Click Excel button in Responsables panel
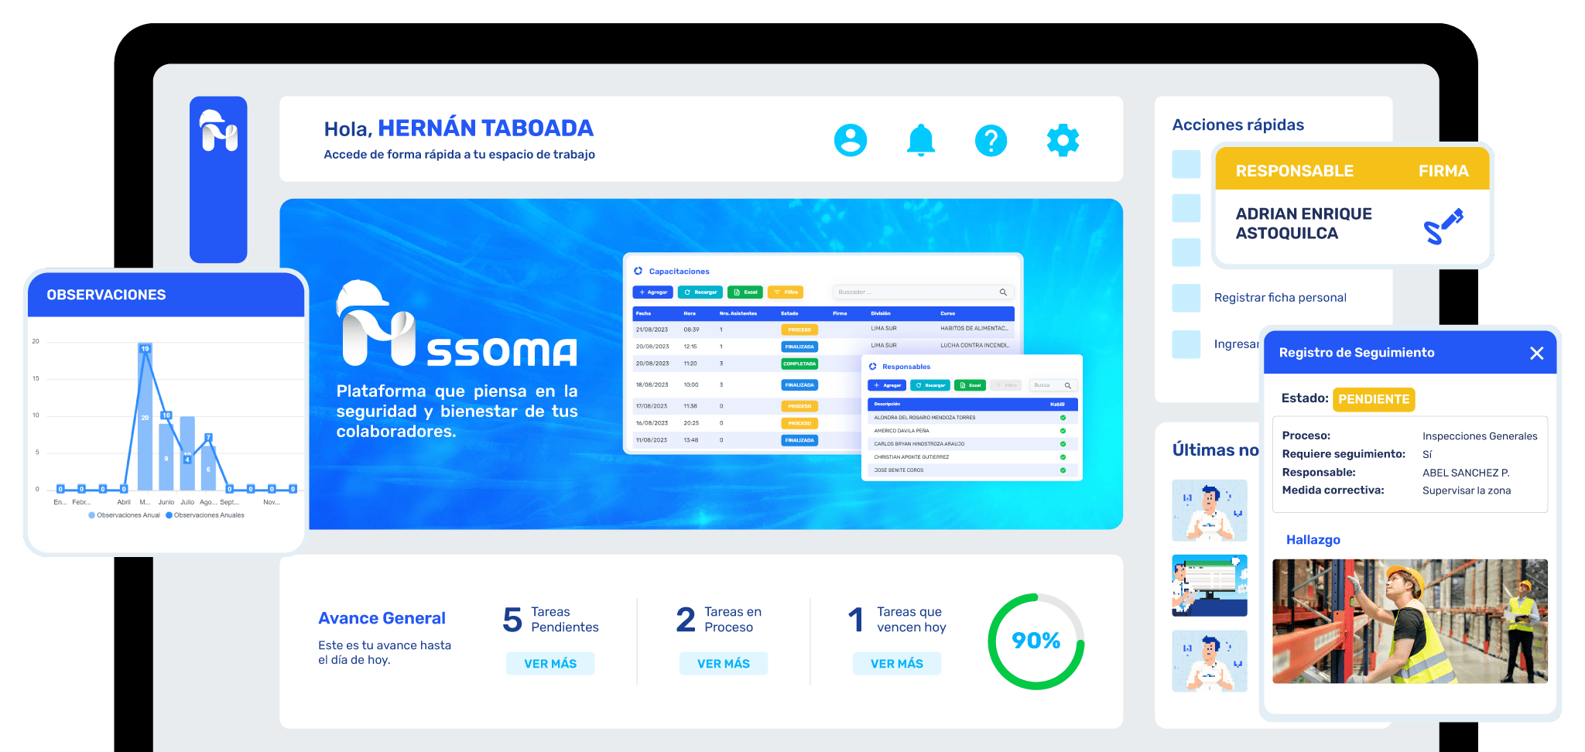The width and height of the screenshot is (1585, 752). (x=971, y=385)
